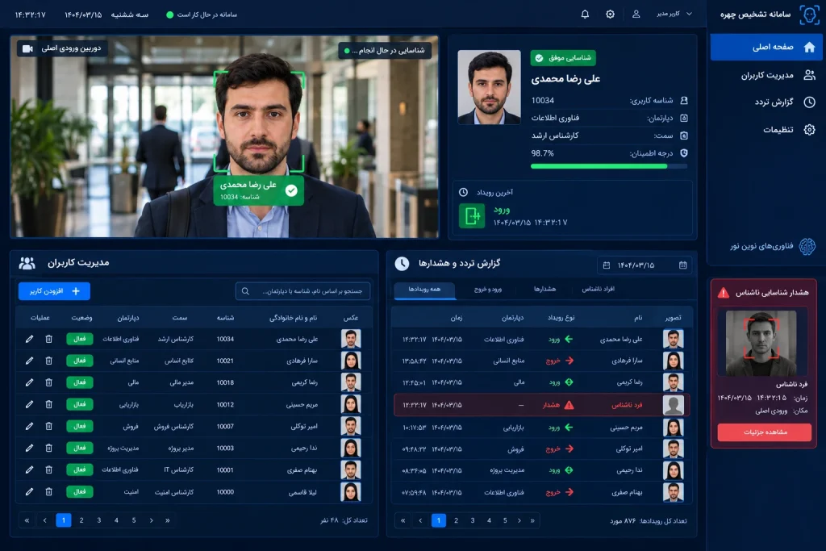Click the green entry door icon in آخرین رویداد

click(471, 216)
